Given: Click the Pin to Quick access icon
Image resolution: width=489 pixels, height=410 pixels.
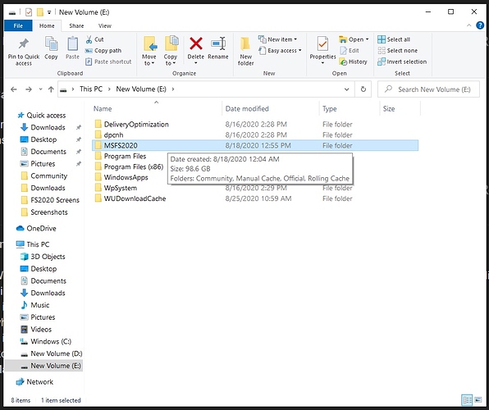Looking at the screenshot, I should (x=24, y=44).
